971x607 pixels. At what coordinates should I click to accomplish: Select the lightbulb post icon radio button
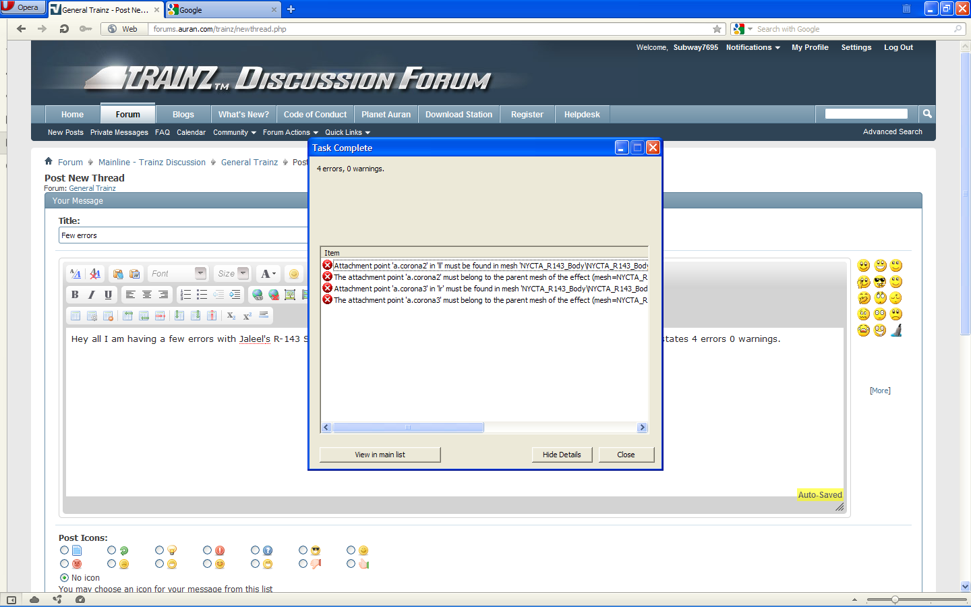point(160,550)
